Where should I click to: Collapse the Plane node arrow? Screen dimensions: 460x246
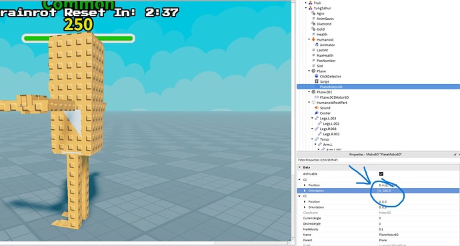(309, 71)
